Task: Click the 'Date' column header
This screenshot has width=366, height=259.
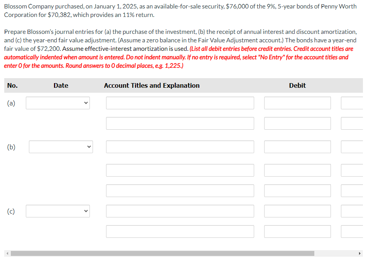Action: pos(61,85)
